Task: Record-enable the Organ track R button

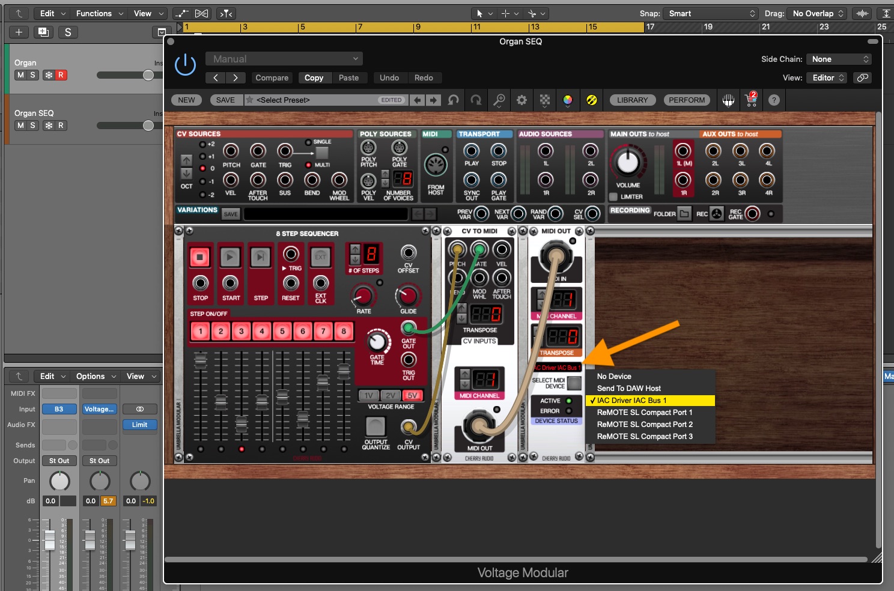Action: click(x=61, y=75)
